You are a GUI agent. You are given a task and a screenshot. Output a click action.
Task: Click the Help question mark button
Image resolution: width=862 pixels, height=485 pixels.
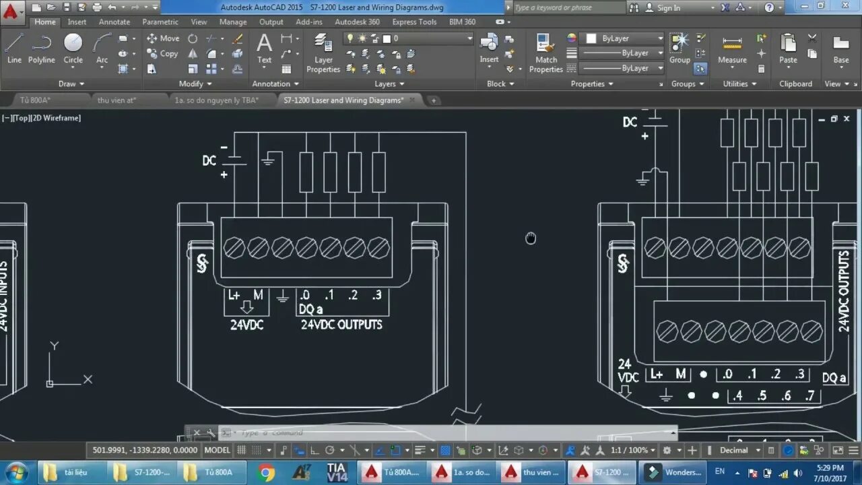(x=770, y=8)
